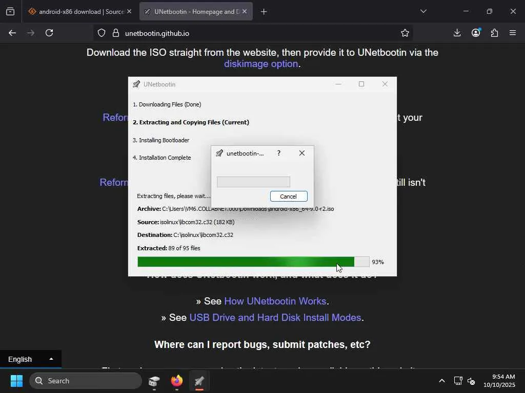
Task: Click step 4 Installation Complete
Action: [x=161, y=158]
